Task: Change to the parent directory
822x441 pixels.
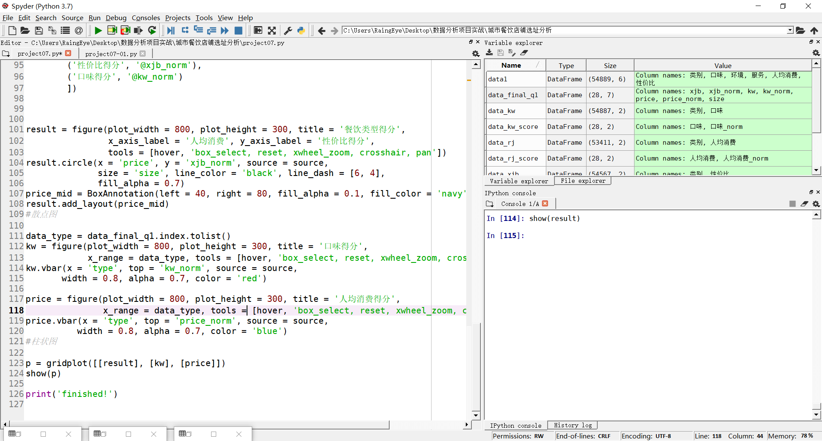Action: [x=814, y=30]
